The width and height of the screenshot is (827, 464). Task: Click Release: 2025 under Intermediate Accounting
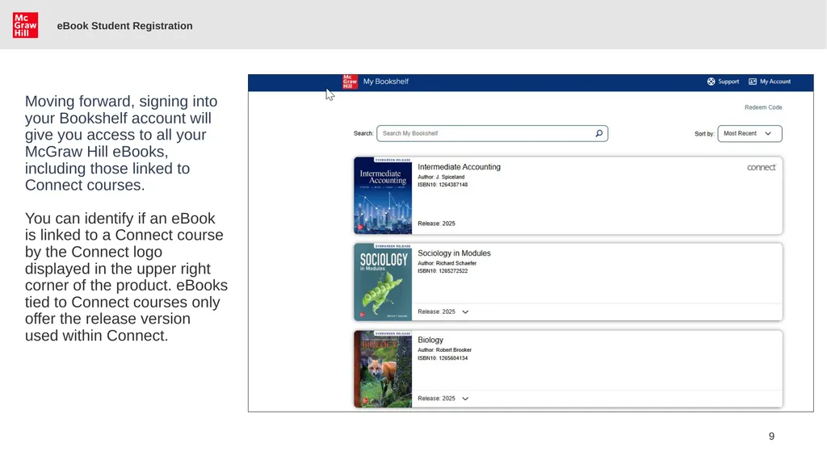[436, 224]
